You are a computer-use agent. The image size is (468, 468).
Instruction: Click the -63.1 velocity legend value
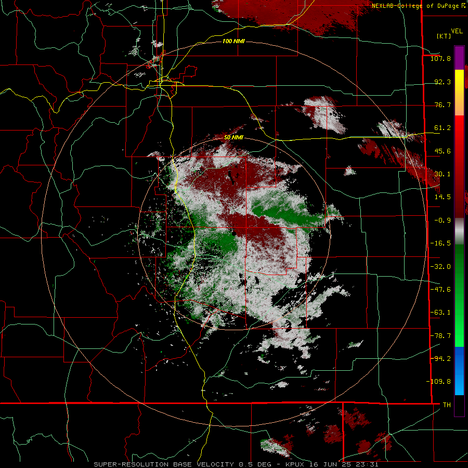click(x=440, y=313)
